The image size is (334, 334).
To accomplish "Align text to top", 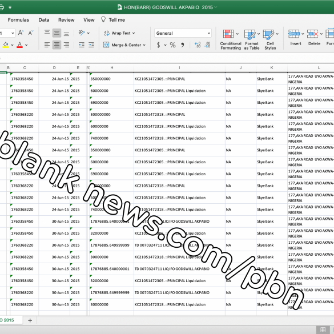I will coord(47,33).
